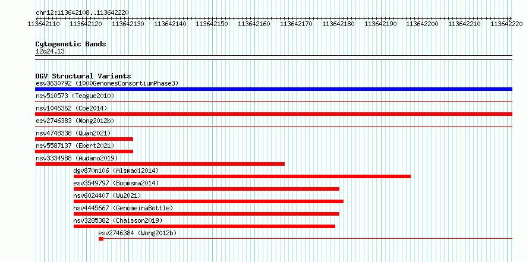Click the nsv510573 (Teague2010) label
The height and width of the screenshot is (262, 529).
pyautogui.click(x=75, y=96)
